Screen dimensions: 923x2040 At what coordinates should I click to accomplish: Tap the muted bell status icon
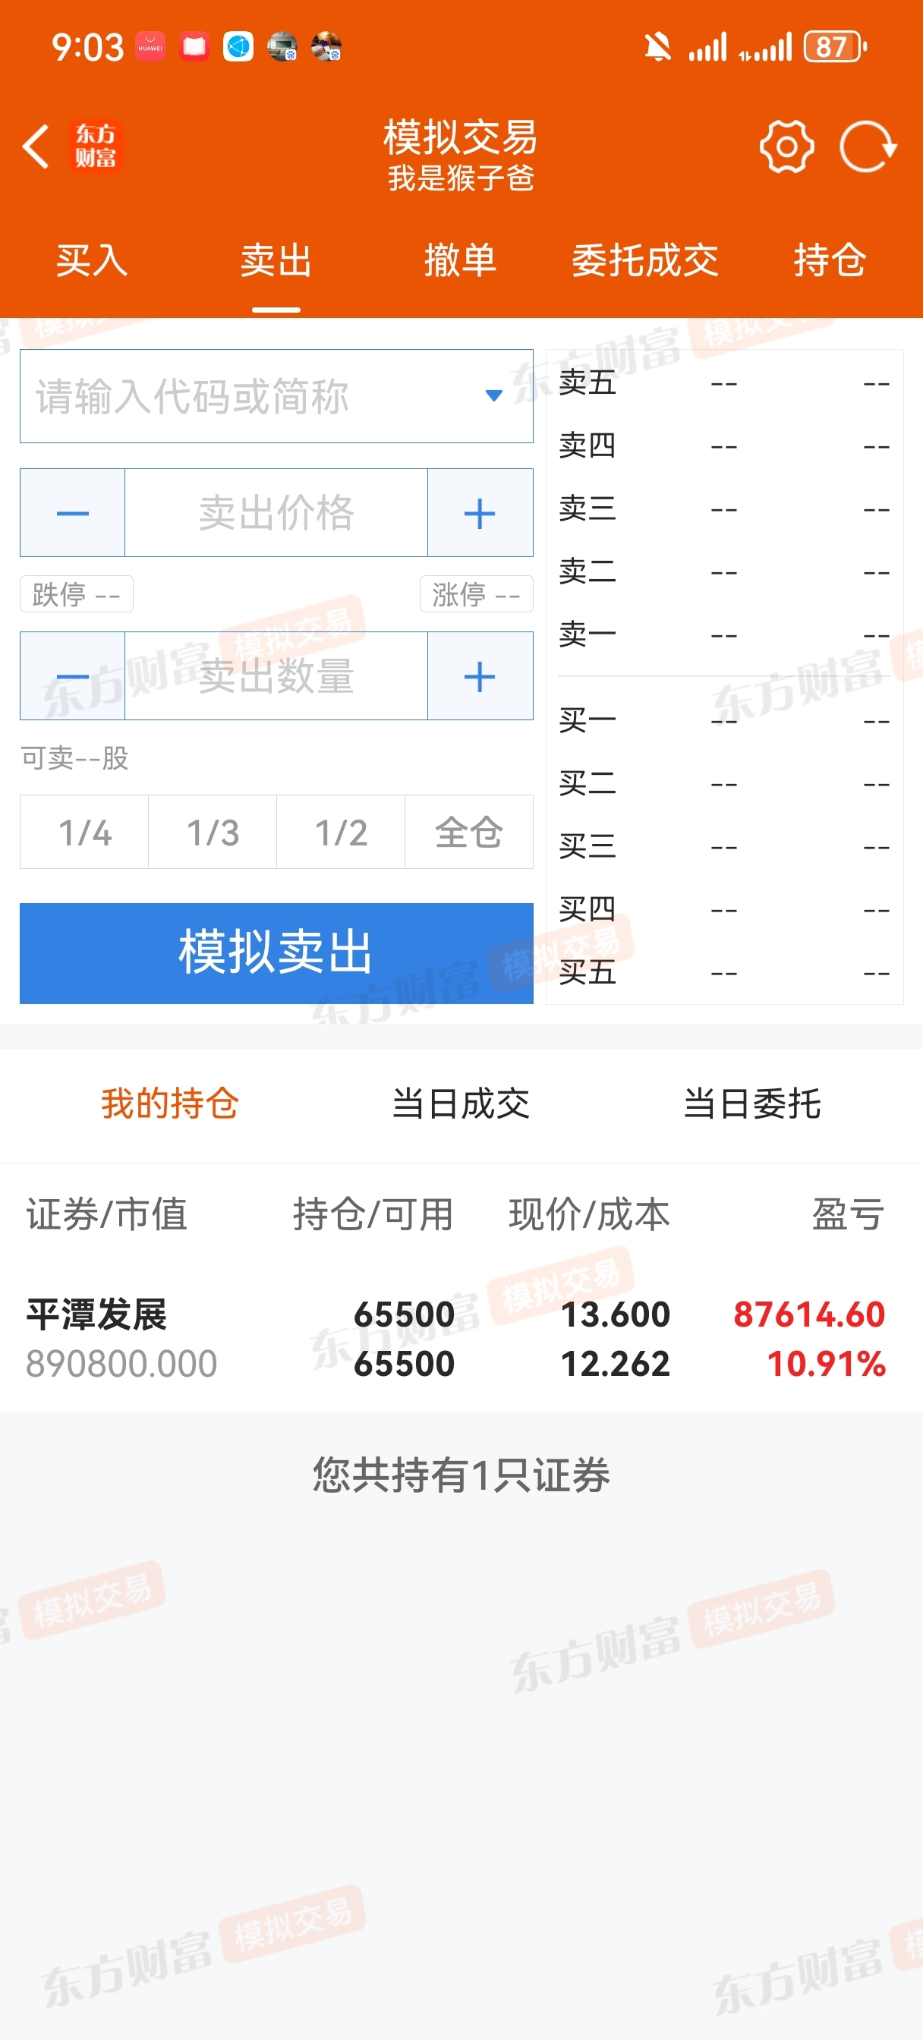coord(657,47)
